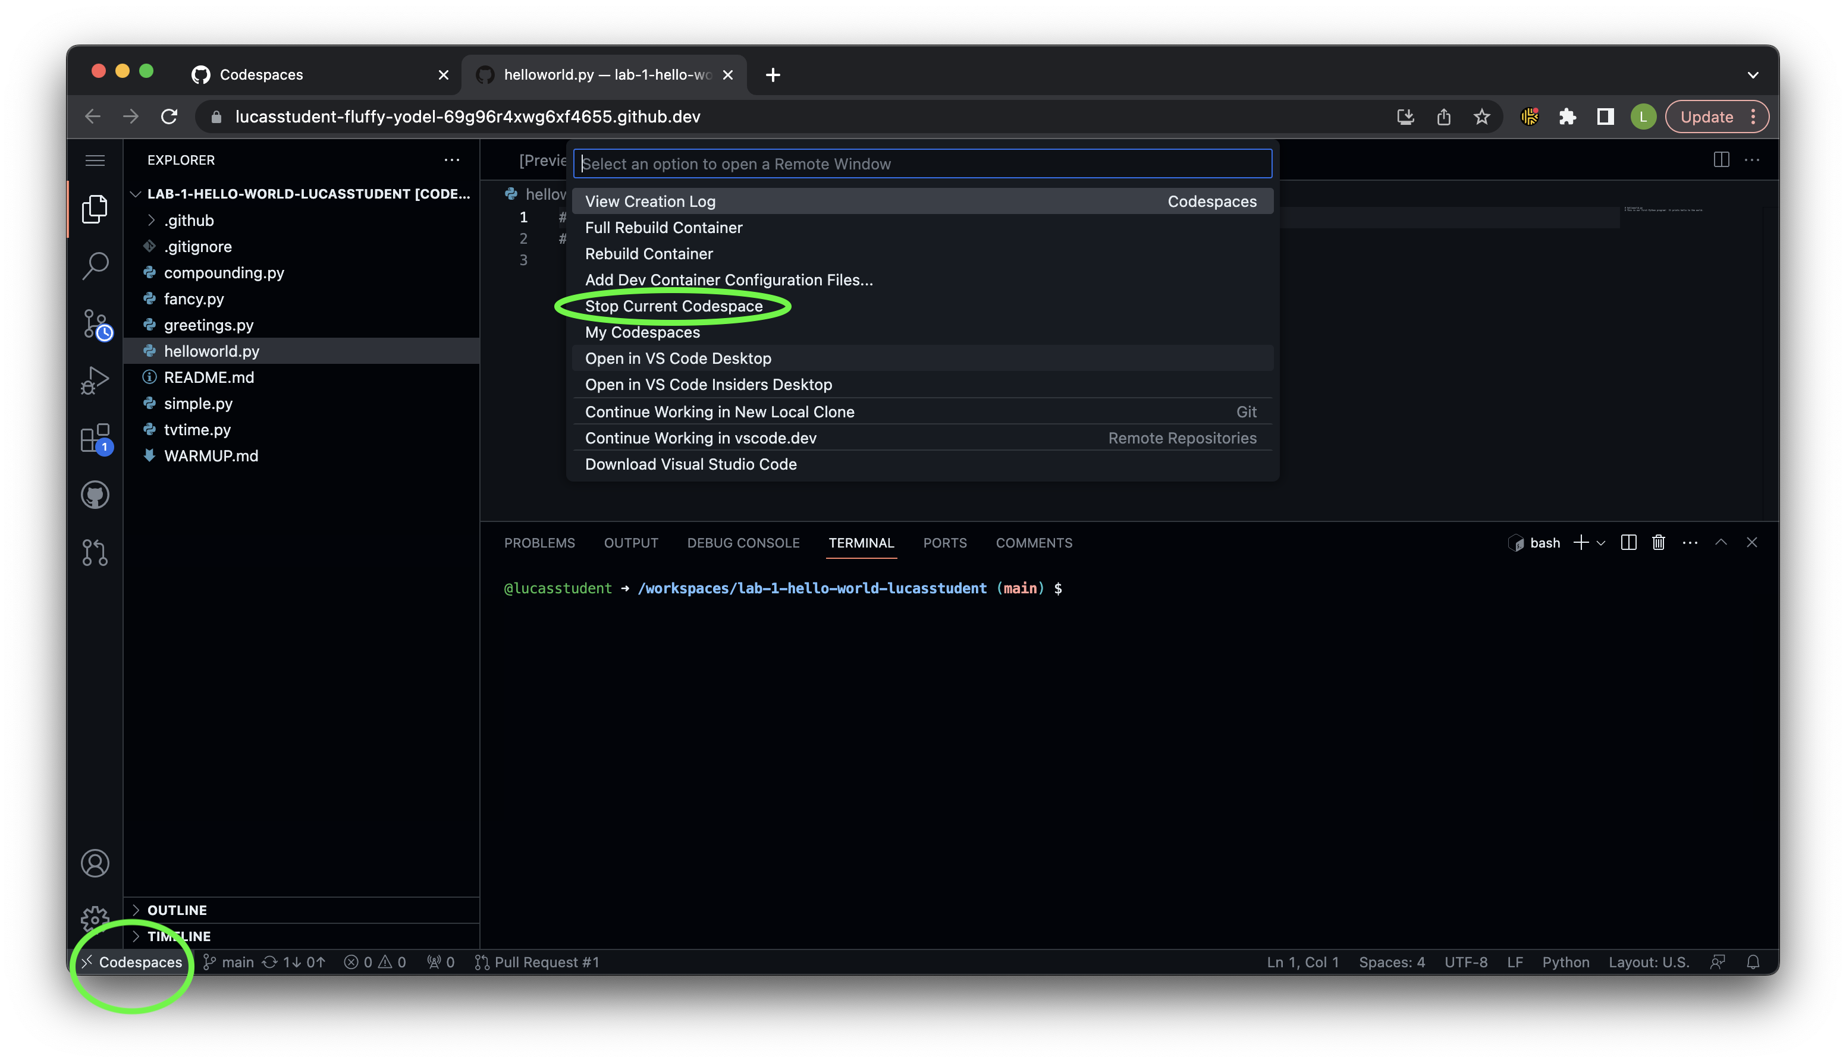Switch to the PORTS tab
The height and width of the screenshot is (1063, 1846).
click(944, 543)
